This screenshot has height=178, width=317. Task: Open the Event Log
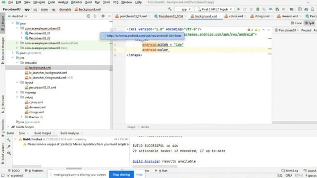pyautogui.click(x=290, y=171)
